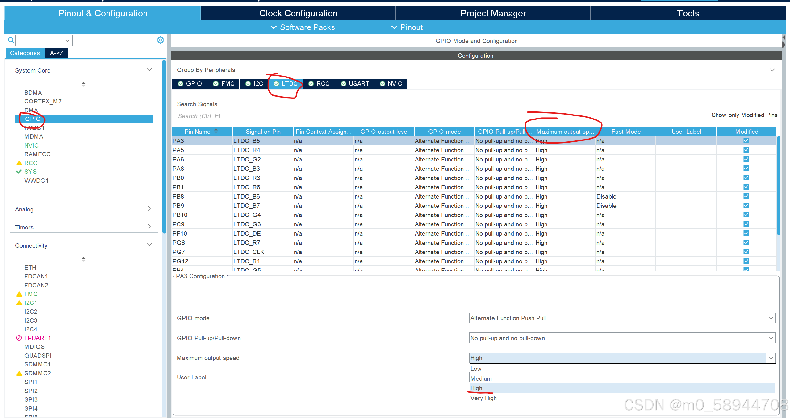
Task: Toggle Modified checkbox for PB8 row
Action: click(x=746, y=196)
